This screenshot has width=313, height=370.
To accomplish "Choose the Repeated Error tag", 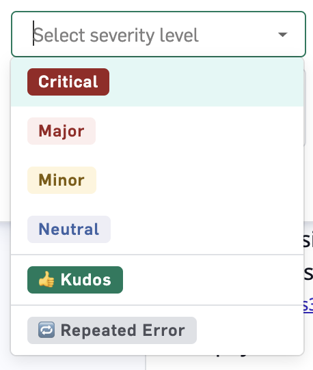I will pos(112,330).
